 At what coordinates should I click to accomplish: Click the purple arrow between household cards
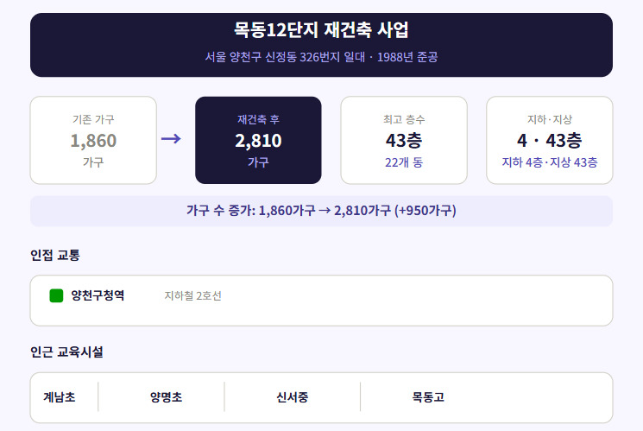pos(171,139)
